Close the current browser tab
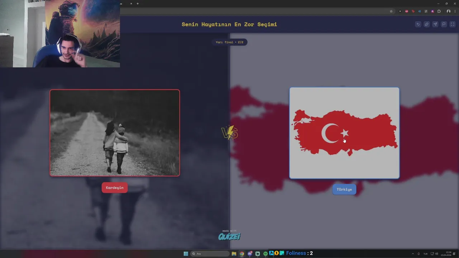This screenshot has width=459, height=258. pos(131,4)
